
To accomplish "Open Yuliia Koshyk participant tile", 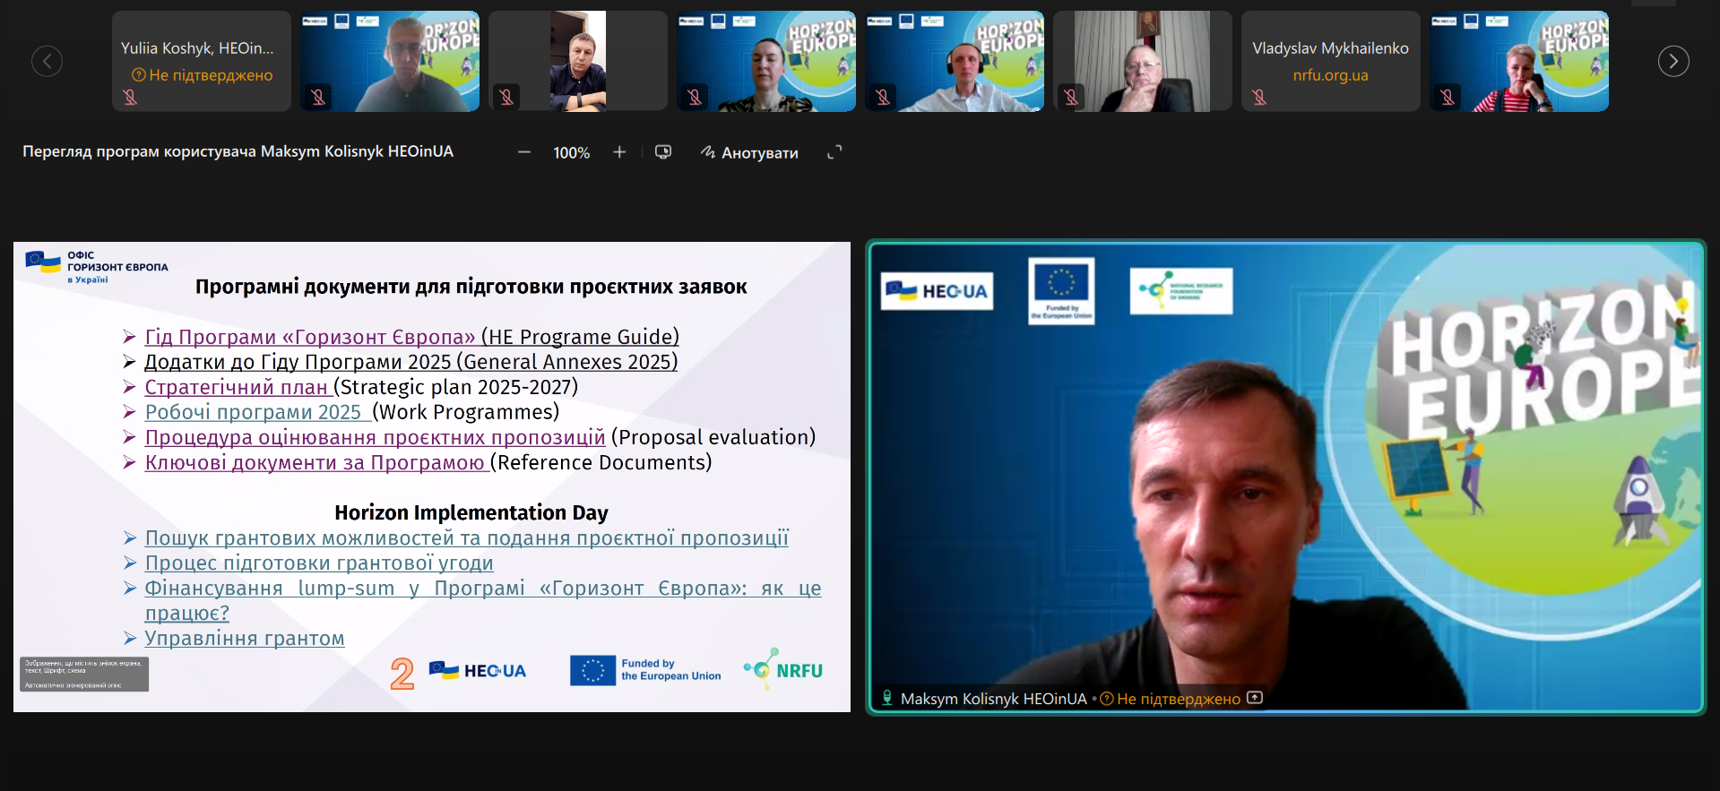I will [x=202, y=61].
